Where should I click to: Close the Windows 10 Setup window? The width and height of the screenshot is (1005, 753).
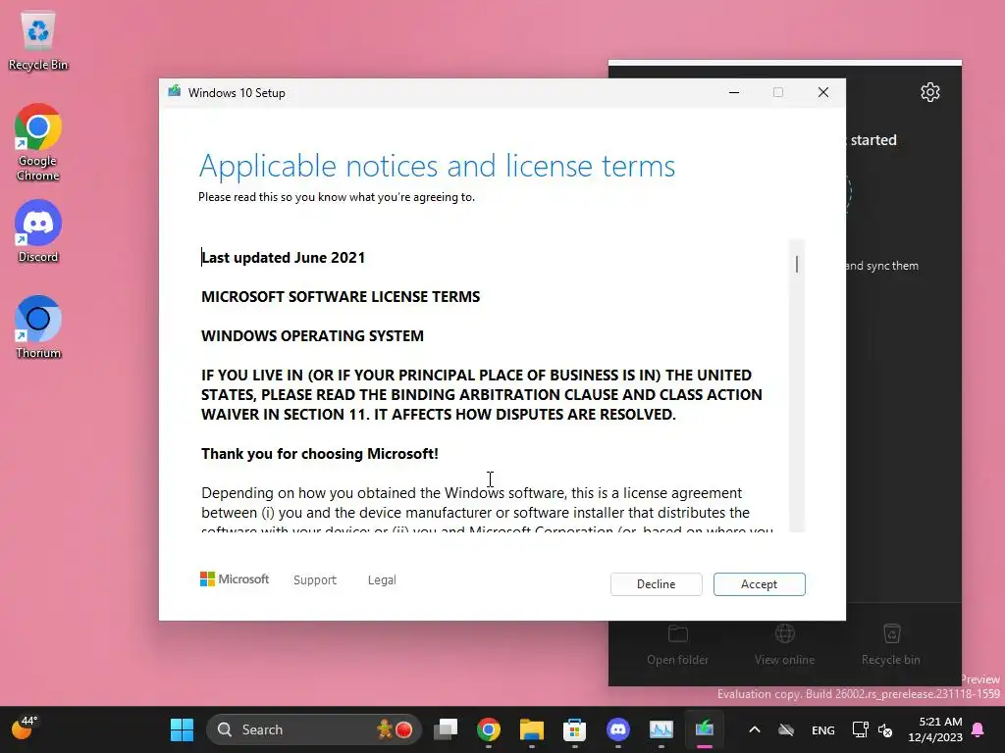point(823,92)
